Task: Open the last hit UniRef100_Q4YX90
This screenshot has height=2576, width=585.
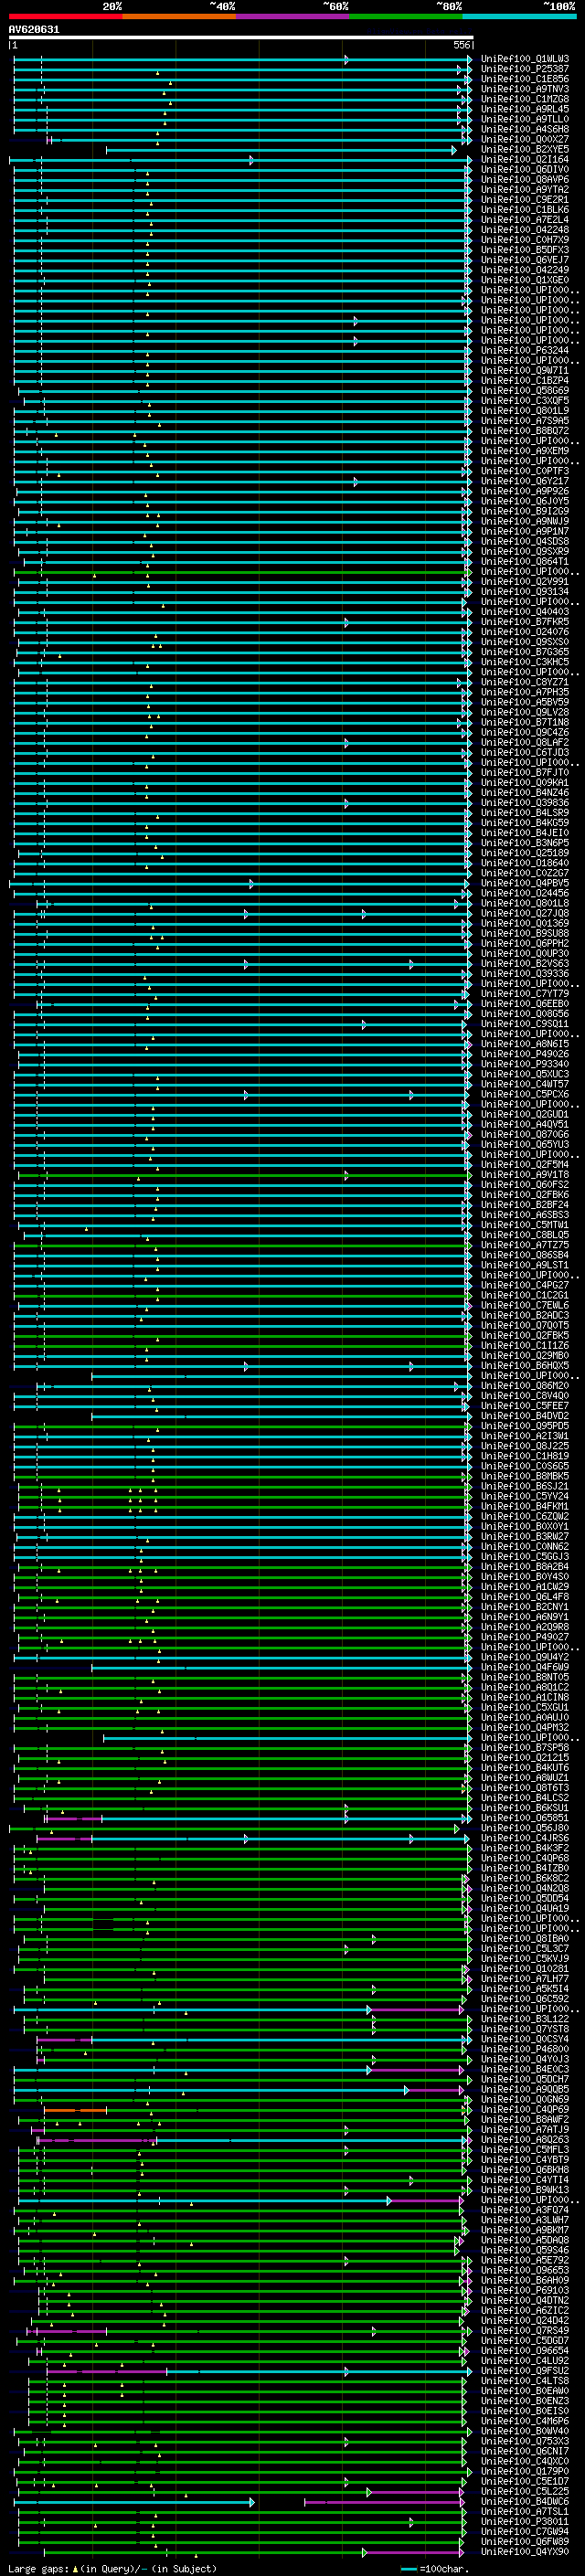Action: click(x=524, y=2552)
